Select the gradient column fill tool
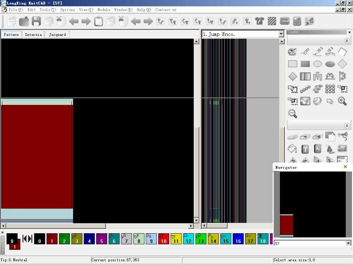The width and height of the screenshot is (353, 265). pos(305,76)
